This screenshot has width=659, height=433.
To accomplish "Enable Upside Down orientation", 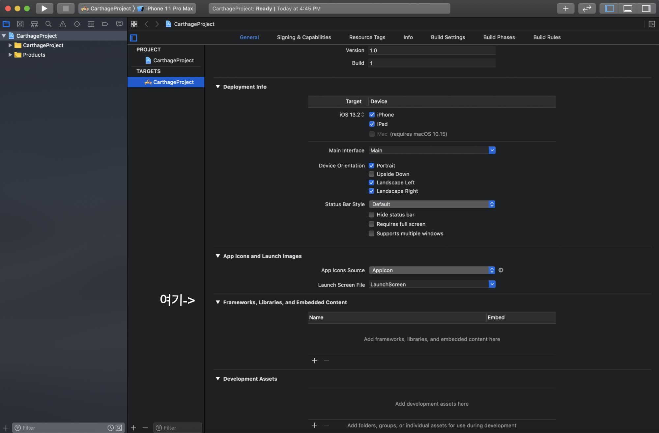I will [x=372, y=174].
